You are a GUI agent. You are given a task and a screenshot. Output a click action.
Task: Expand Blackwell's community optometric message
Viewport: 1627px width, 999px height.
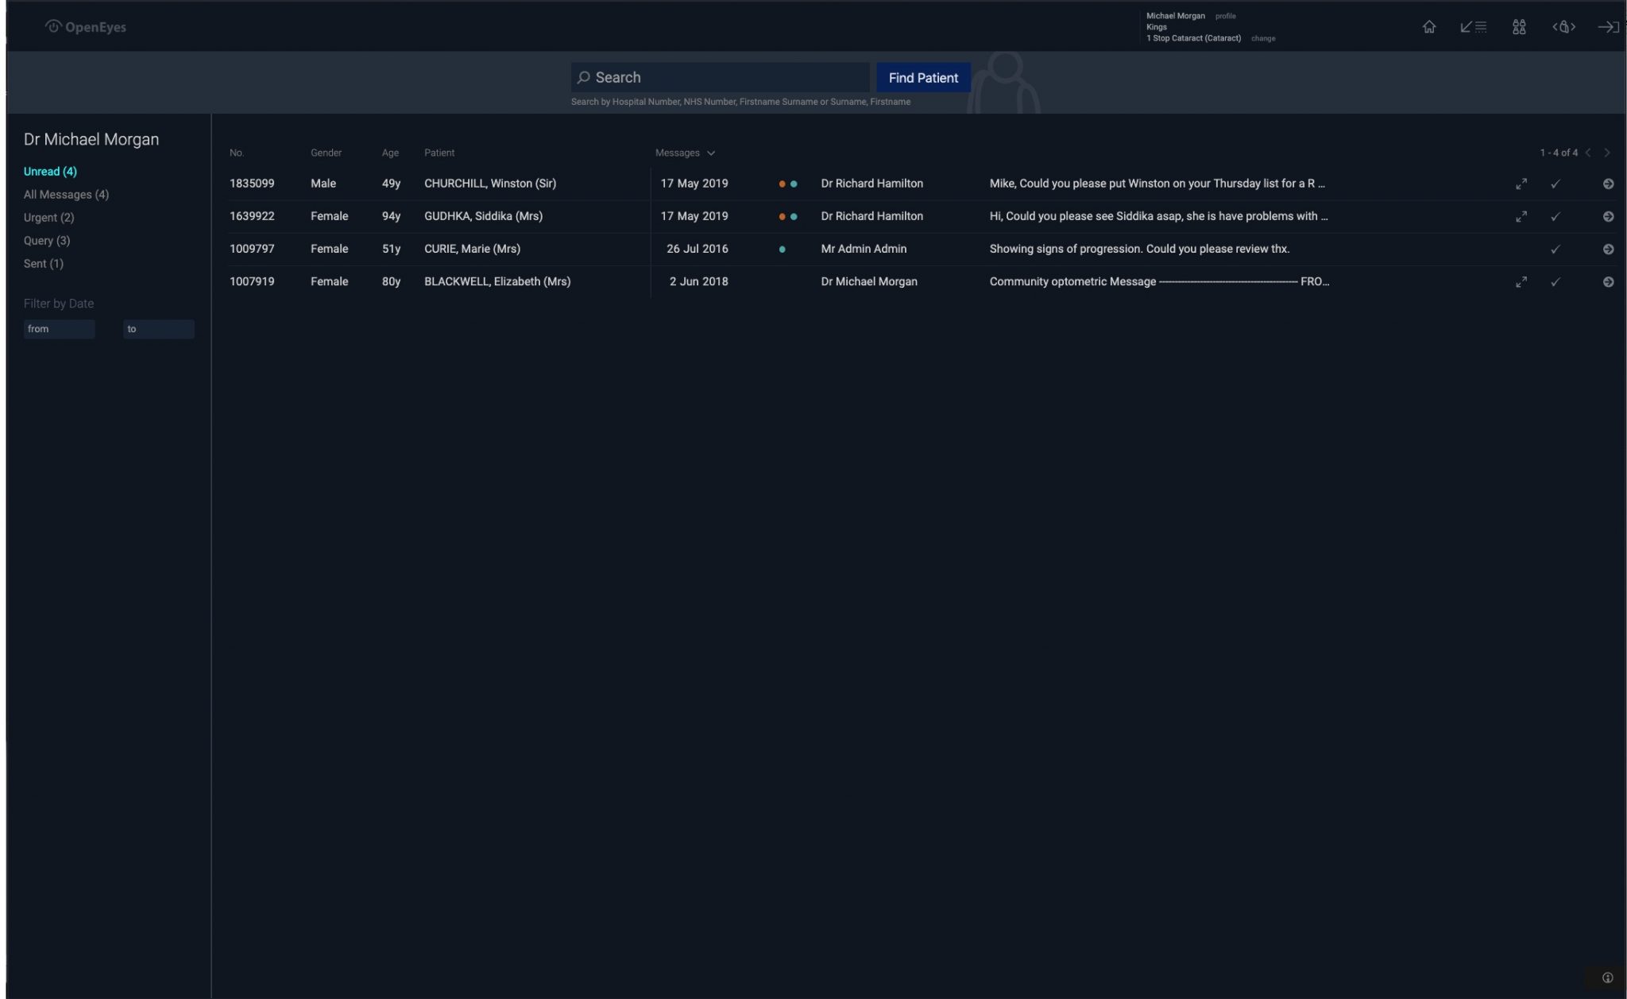1521,282
